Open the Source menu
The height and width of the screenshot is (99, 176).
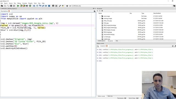pos(11,3)
